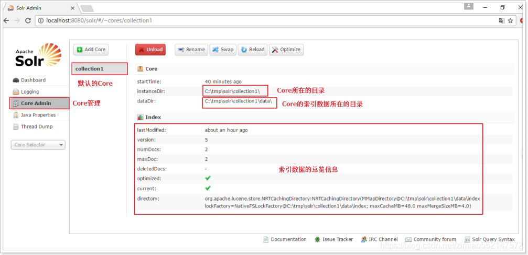Viewport: 528px width, 255px height.
Task: Click the Rename core button
Action: 191,50
